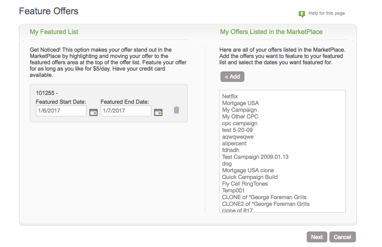Click the < Add button
The image size is (382, 247).
pos(232,76)
